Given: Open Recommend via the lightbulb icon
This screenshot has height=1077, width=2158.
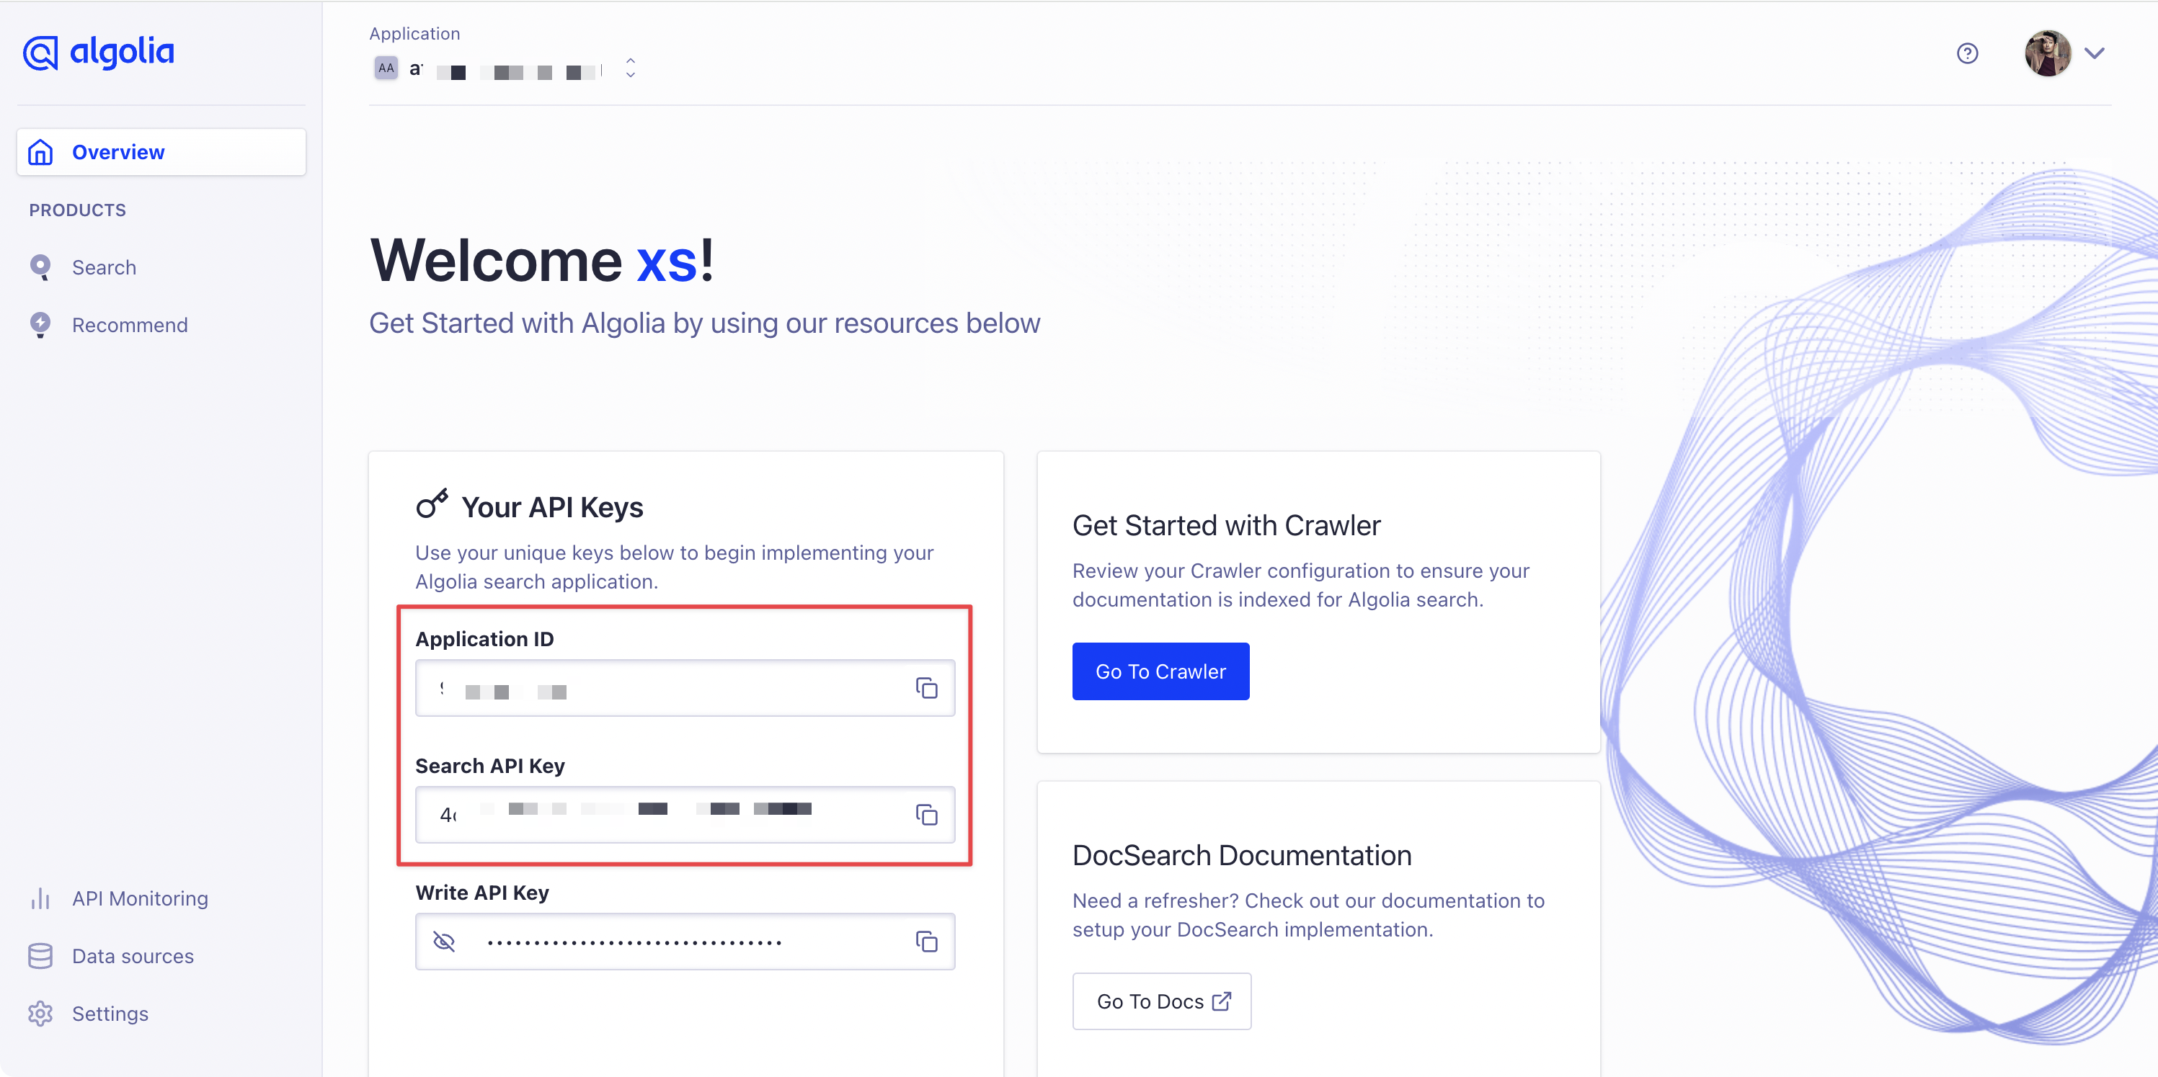Looking at the screenshot, I should (40, 325).
